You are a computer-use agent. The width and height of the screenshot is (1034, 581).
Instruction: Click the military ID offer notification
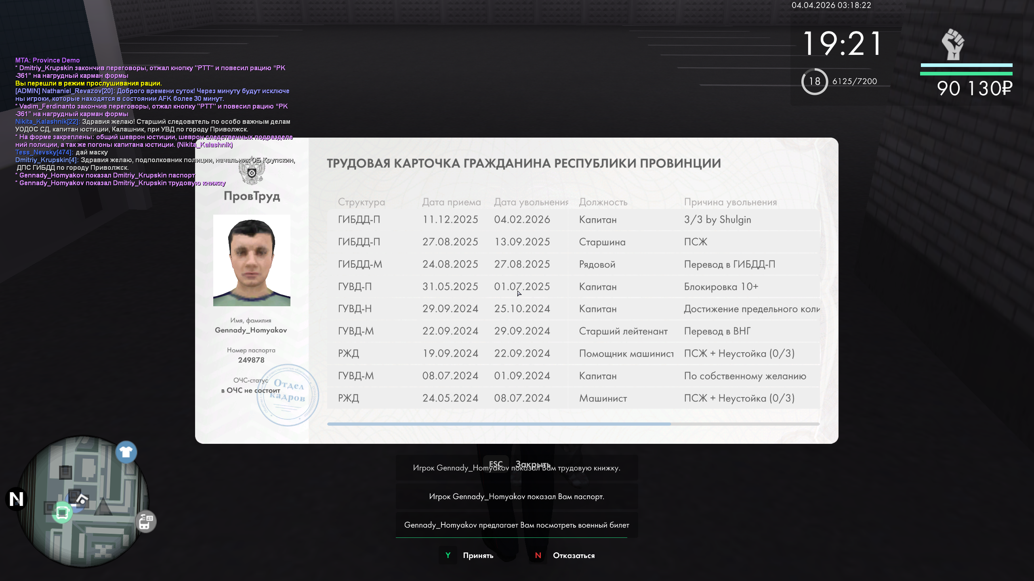click(x=516, y=525)
